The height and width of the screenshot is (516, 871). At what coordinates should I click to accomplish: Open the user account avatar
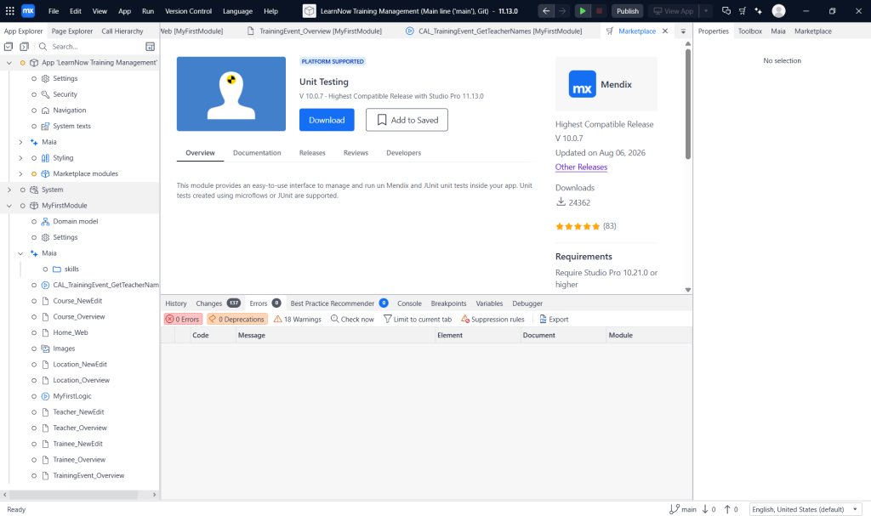click(x=779, y=10)
